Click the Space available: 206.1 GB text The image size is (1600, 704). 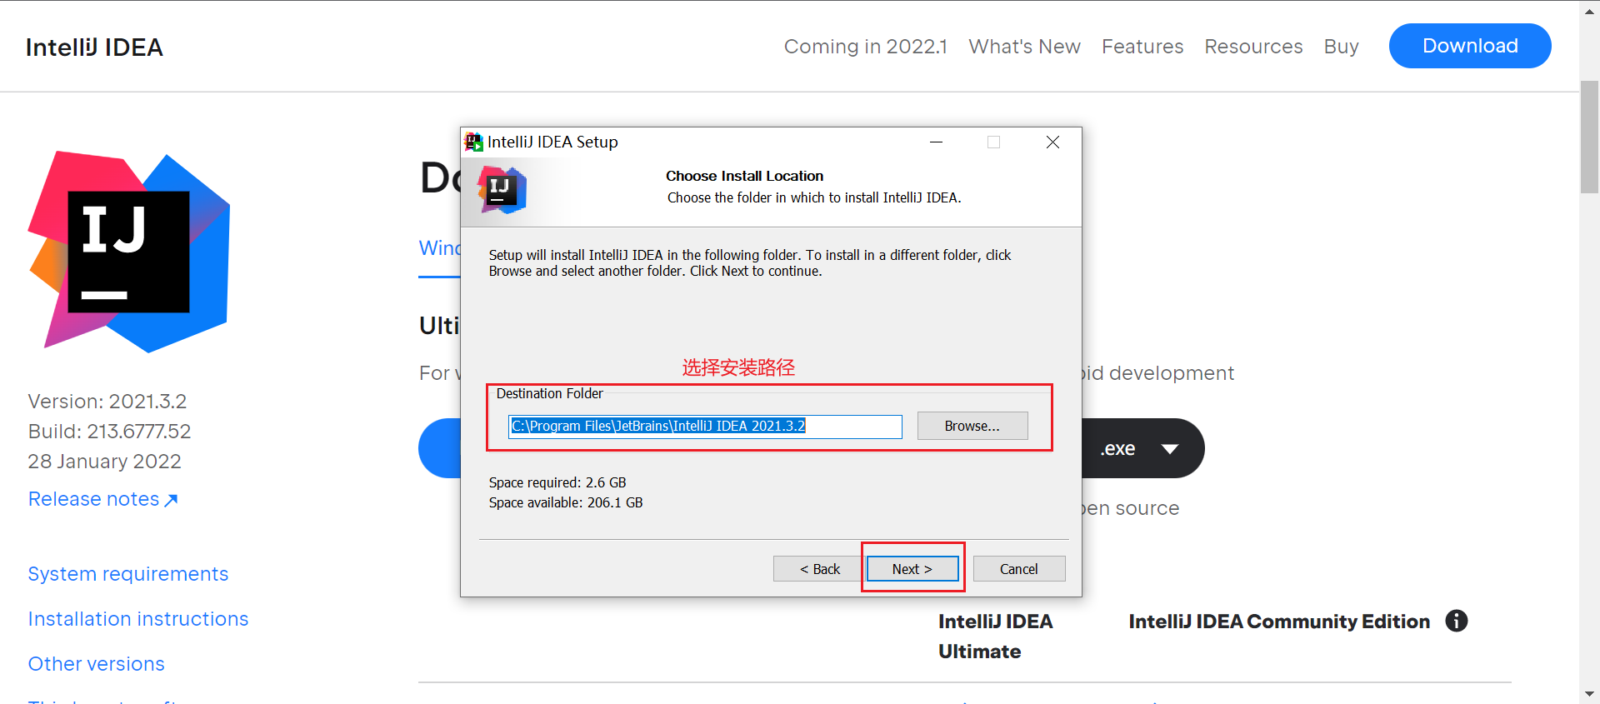tap(566, 502)
